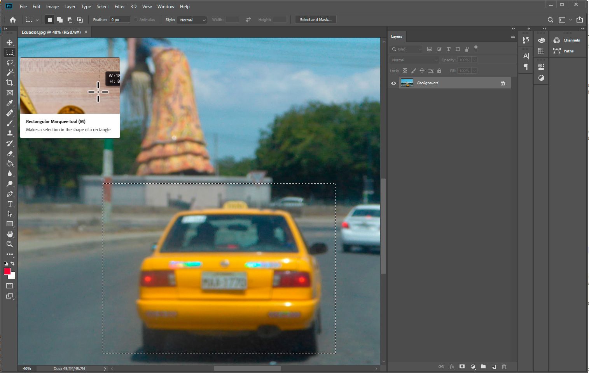589x373 pixels.
Task: Click the Feather input field
Action: [120, 20]
